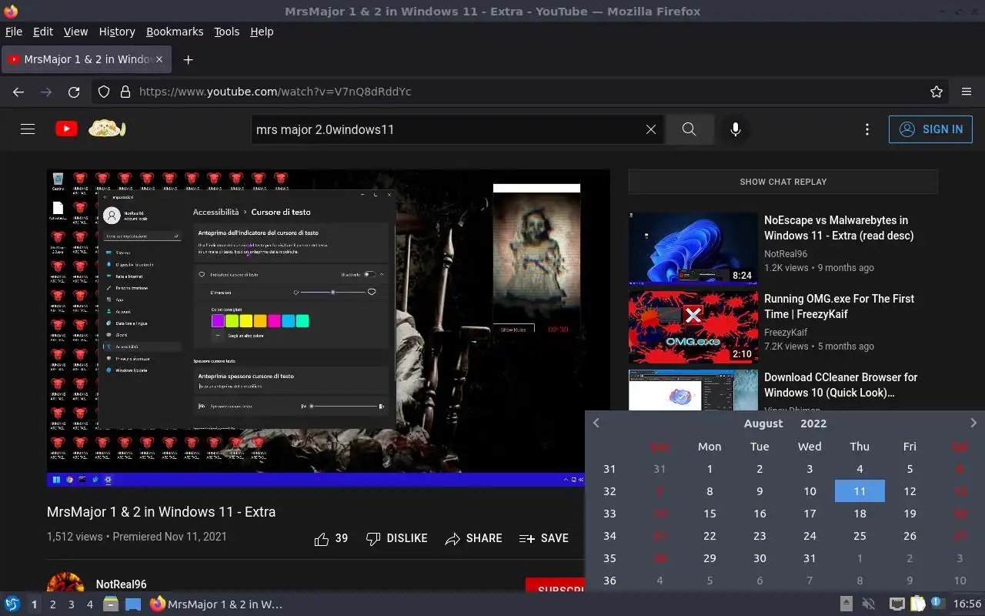Open tracking protection shield icon
Viewport: 985px width, 616px height.
[x=105, y=92]
